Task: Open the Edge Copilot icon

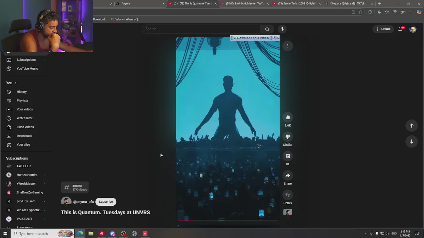Action: [x=419, y=12]
